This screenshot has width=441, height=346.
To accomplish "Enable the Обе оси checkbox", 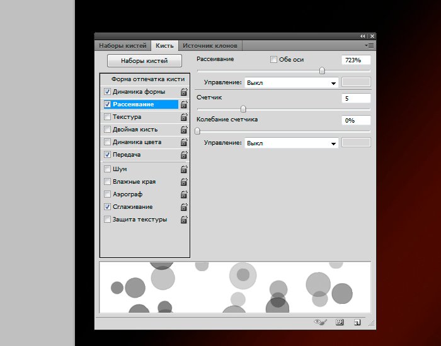I will pos(273,60).
